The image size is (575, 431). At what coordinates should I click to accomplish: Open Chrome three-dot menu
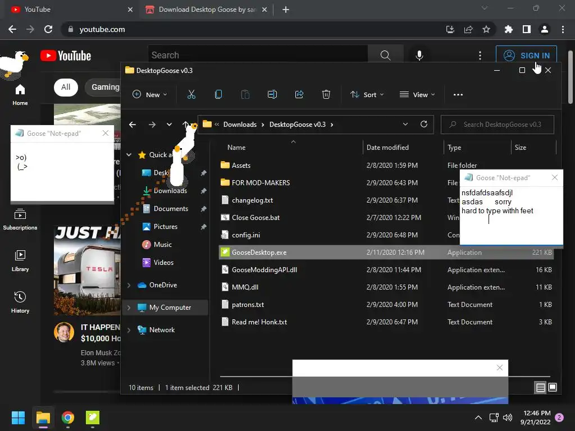pyautogui.click(x=563, y=29)
